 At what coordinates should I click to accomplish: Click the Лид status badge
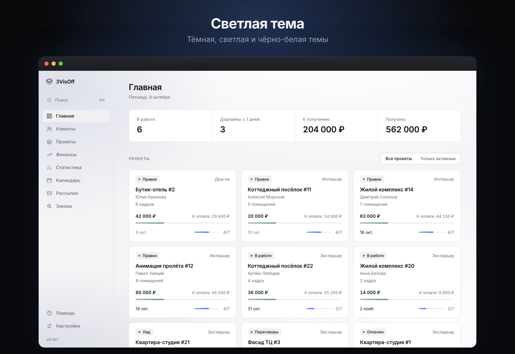click(144, 332)
